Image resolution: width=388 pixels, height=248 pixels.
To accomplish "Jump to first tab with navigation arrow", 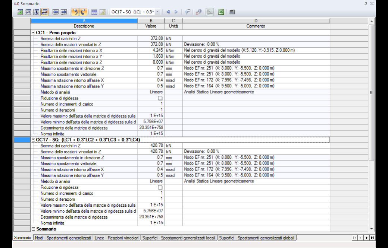I will [354, 238].
